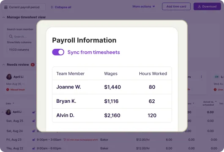Click the Sat, Aug 24 date row

click(x=14, y=131)
